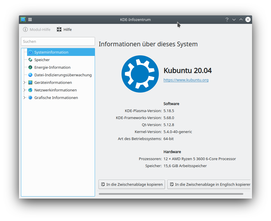Click the kernel version 5.4.0-40-generic
Image resolution: width=271 pixels, height=221 pixels.
point(178,132)
